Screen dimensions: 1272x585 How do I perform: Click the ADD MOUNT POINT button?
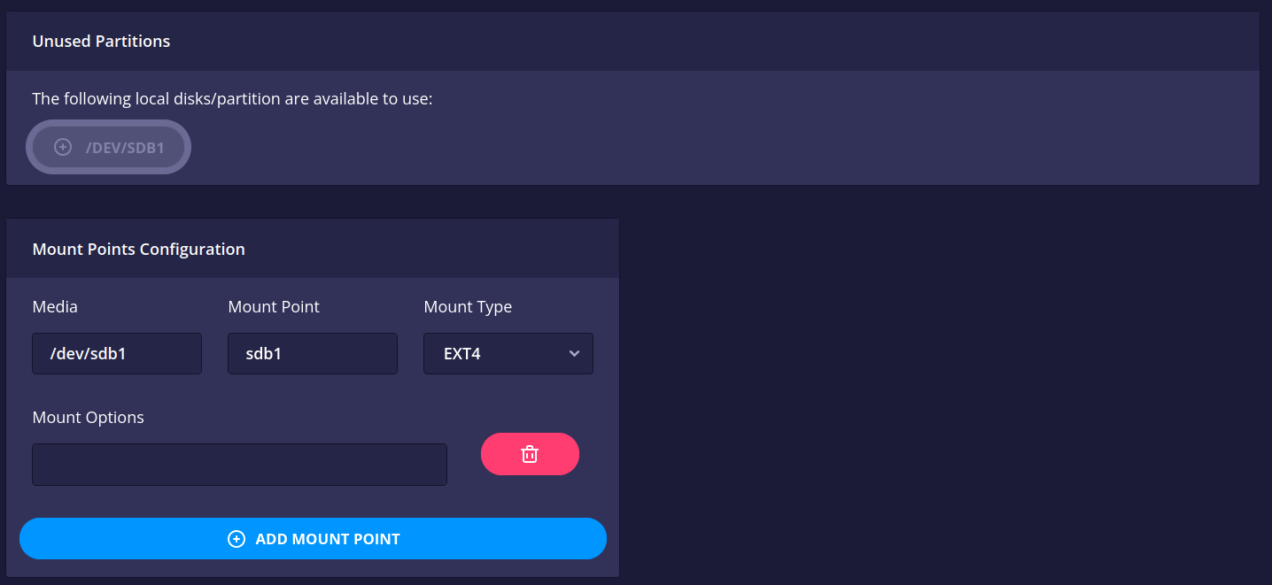313,539
